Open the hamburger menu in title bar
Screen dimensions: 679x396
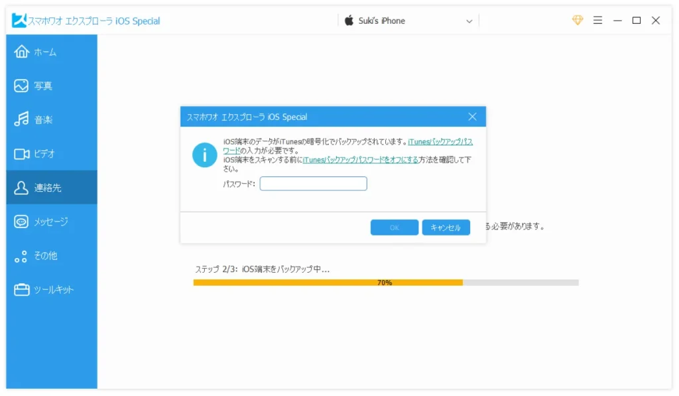(597, 21)
